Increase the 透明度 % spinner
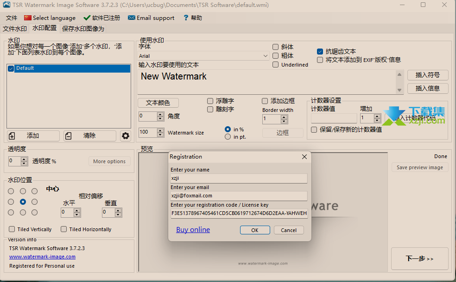 click(24, 159)
